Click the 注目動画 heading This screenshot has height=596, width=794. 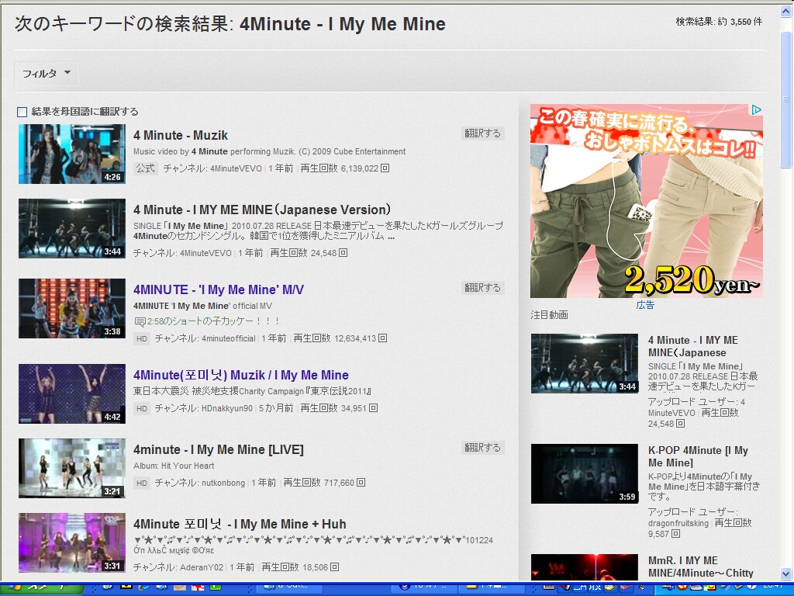click(550, 315)
